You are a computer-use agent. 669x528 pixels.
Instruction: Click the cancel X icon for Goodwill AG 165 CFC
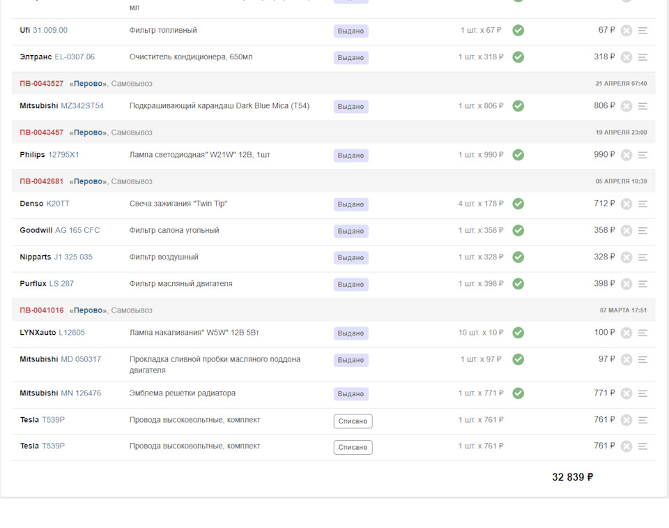[626, 231]
